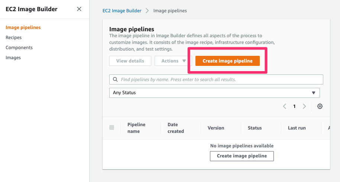340x182 pixels.
Task: Sort by Version column
Action: [x=216, y=128]
